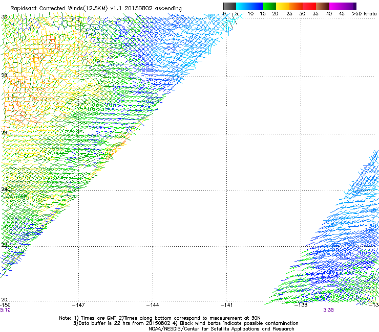
Task: Select the green 15-20 knots color segment
Action: [x=269, y=6]
